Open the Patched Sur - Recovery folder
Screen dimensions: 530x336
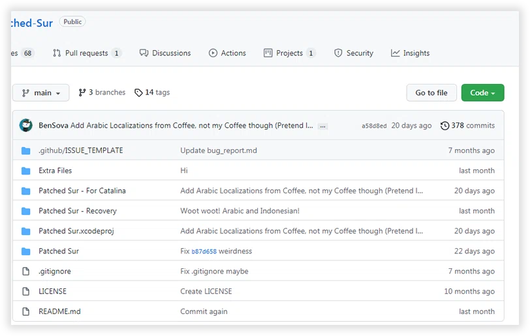[78, 211]
